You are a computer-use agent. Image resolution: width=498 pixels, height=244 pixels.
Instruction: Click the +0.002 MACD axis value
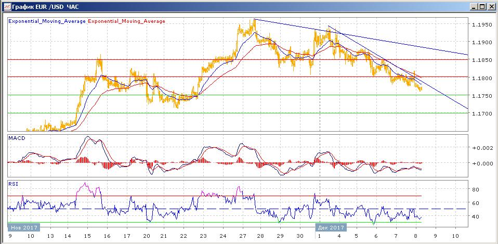482,148
